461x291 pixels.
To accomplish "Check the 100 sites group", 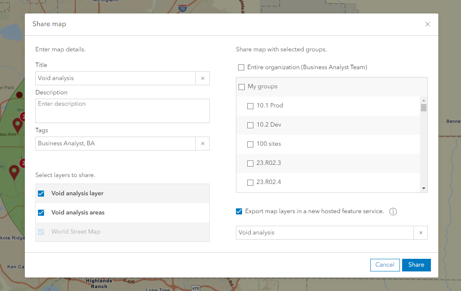I will (250, 144).
